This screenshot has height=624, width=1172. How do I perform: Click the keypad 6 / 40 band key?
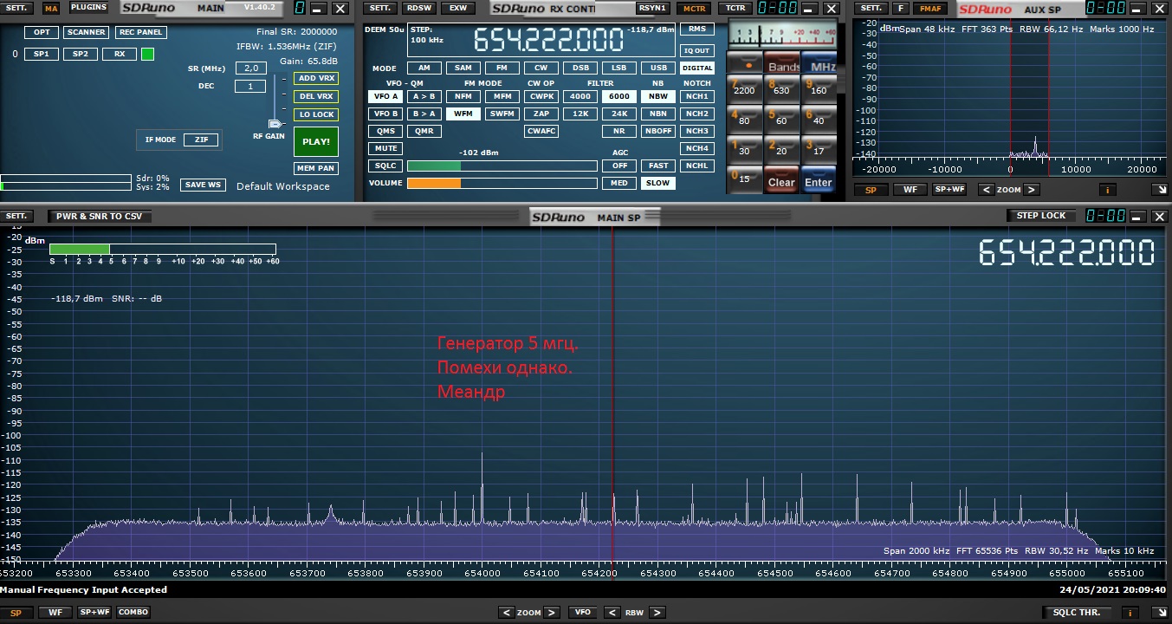[819, 119]
